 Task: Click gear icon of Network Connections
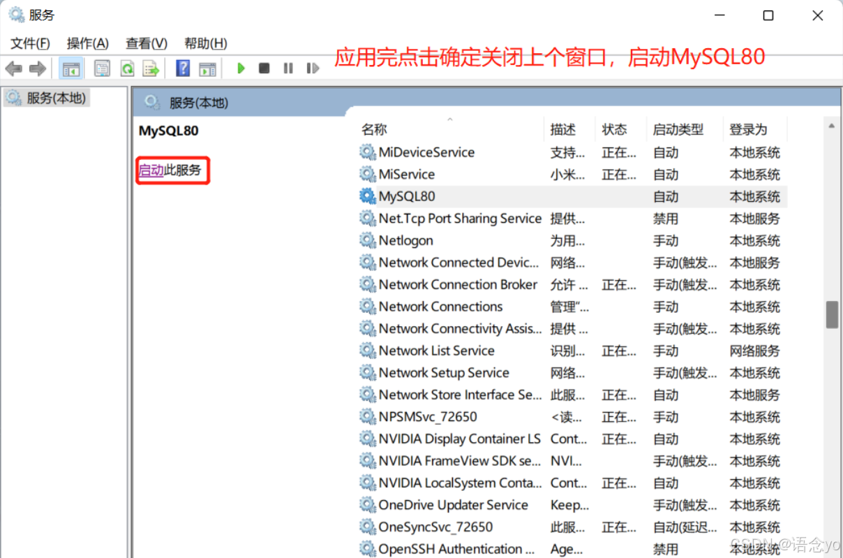coord(368,307)
